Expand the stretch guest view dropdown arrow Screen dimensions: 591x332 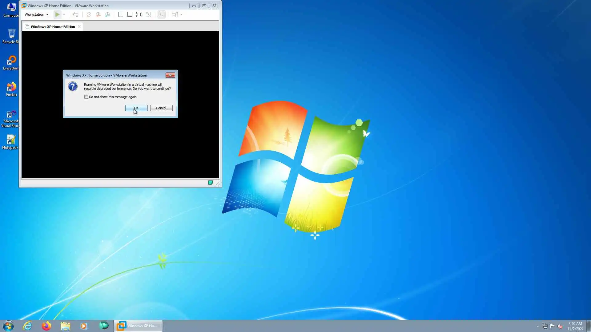point(181,14)
